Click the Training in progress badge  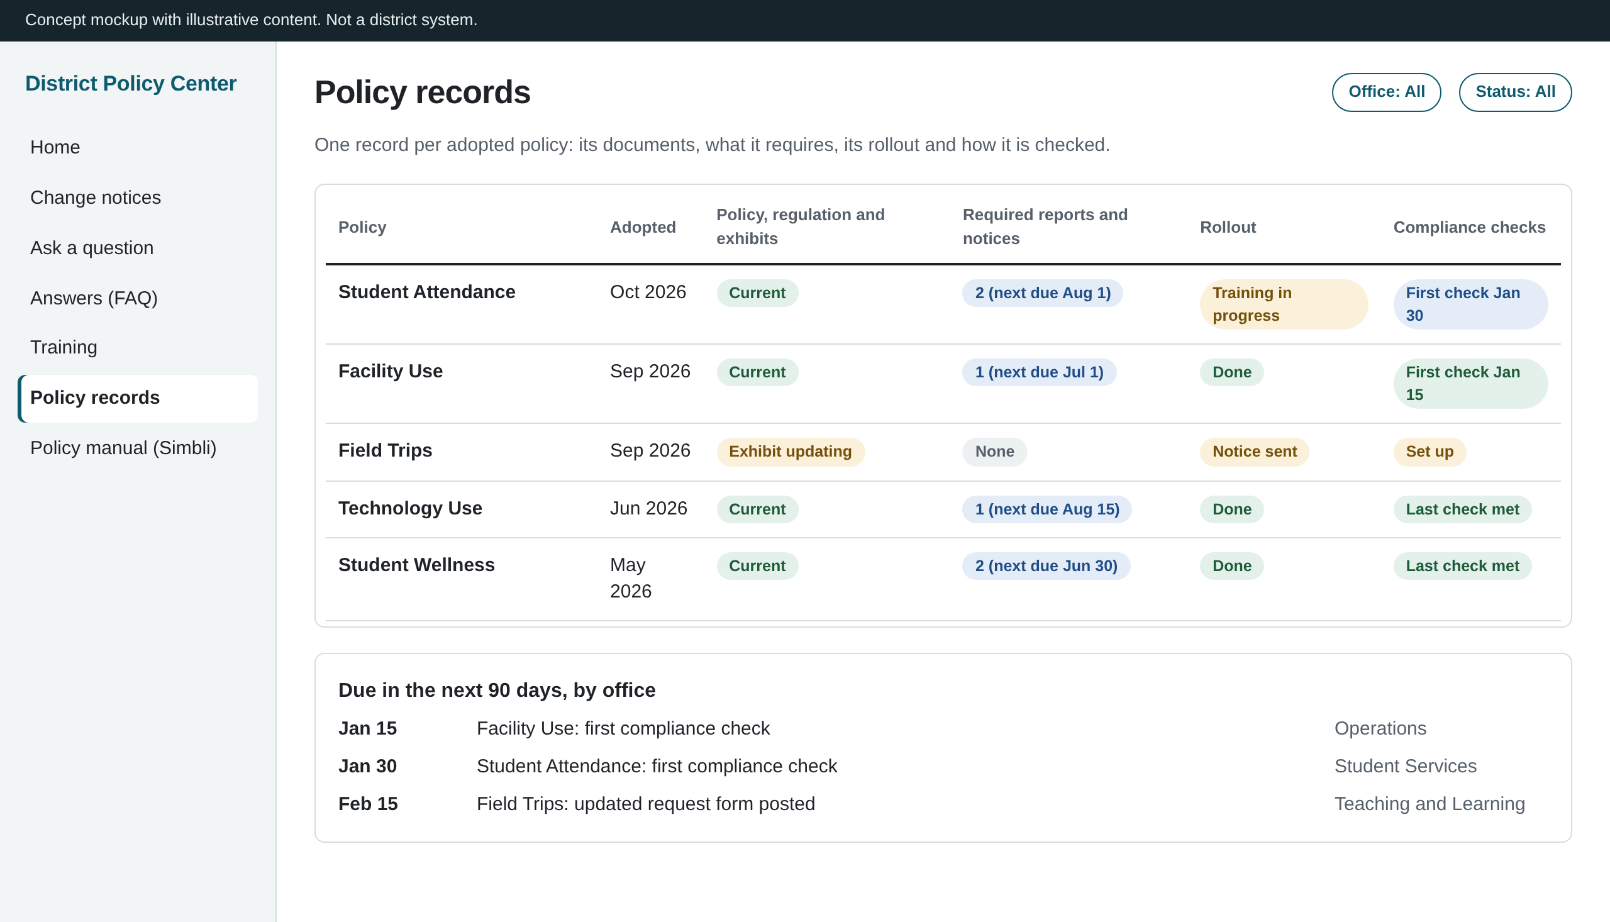[1284, 304]
